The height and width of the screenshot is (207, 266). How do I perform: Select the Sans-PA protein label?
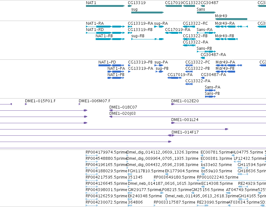[213, 87]
